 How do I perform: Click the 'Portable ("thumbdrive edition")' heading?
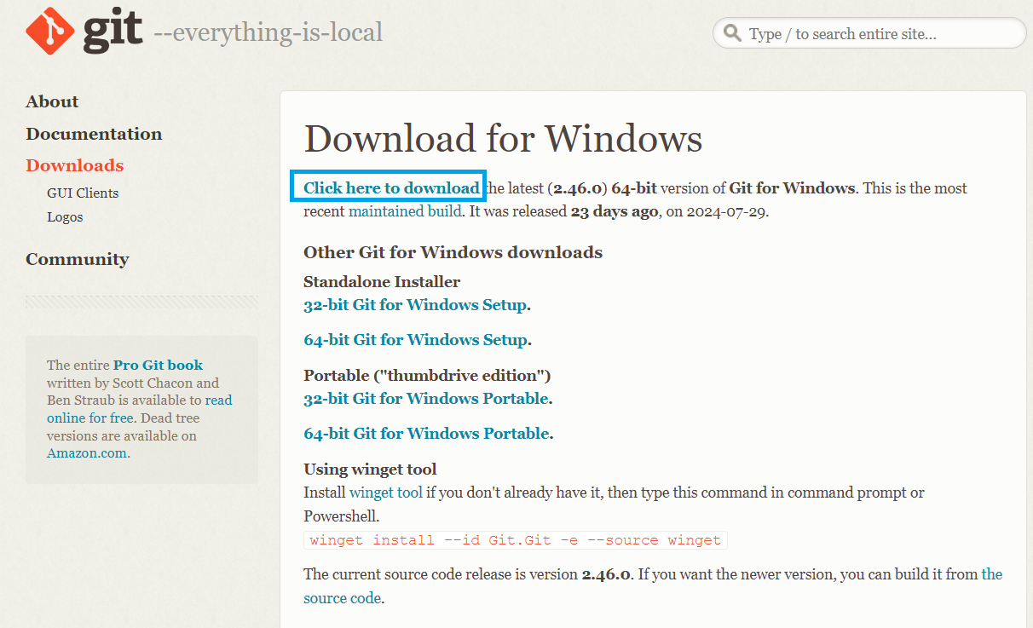[427, 375]
